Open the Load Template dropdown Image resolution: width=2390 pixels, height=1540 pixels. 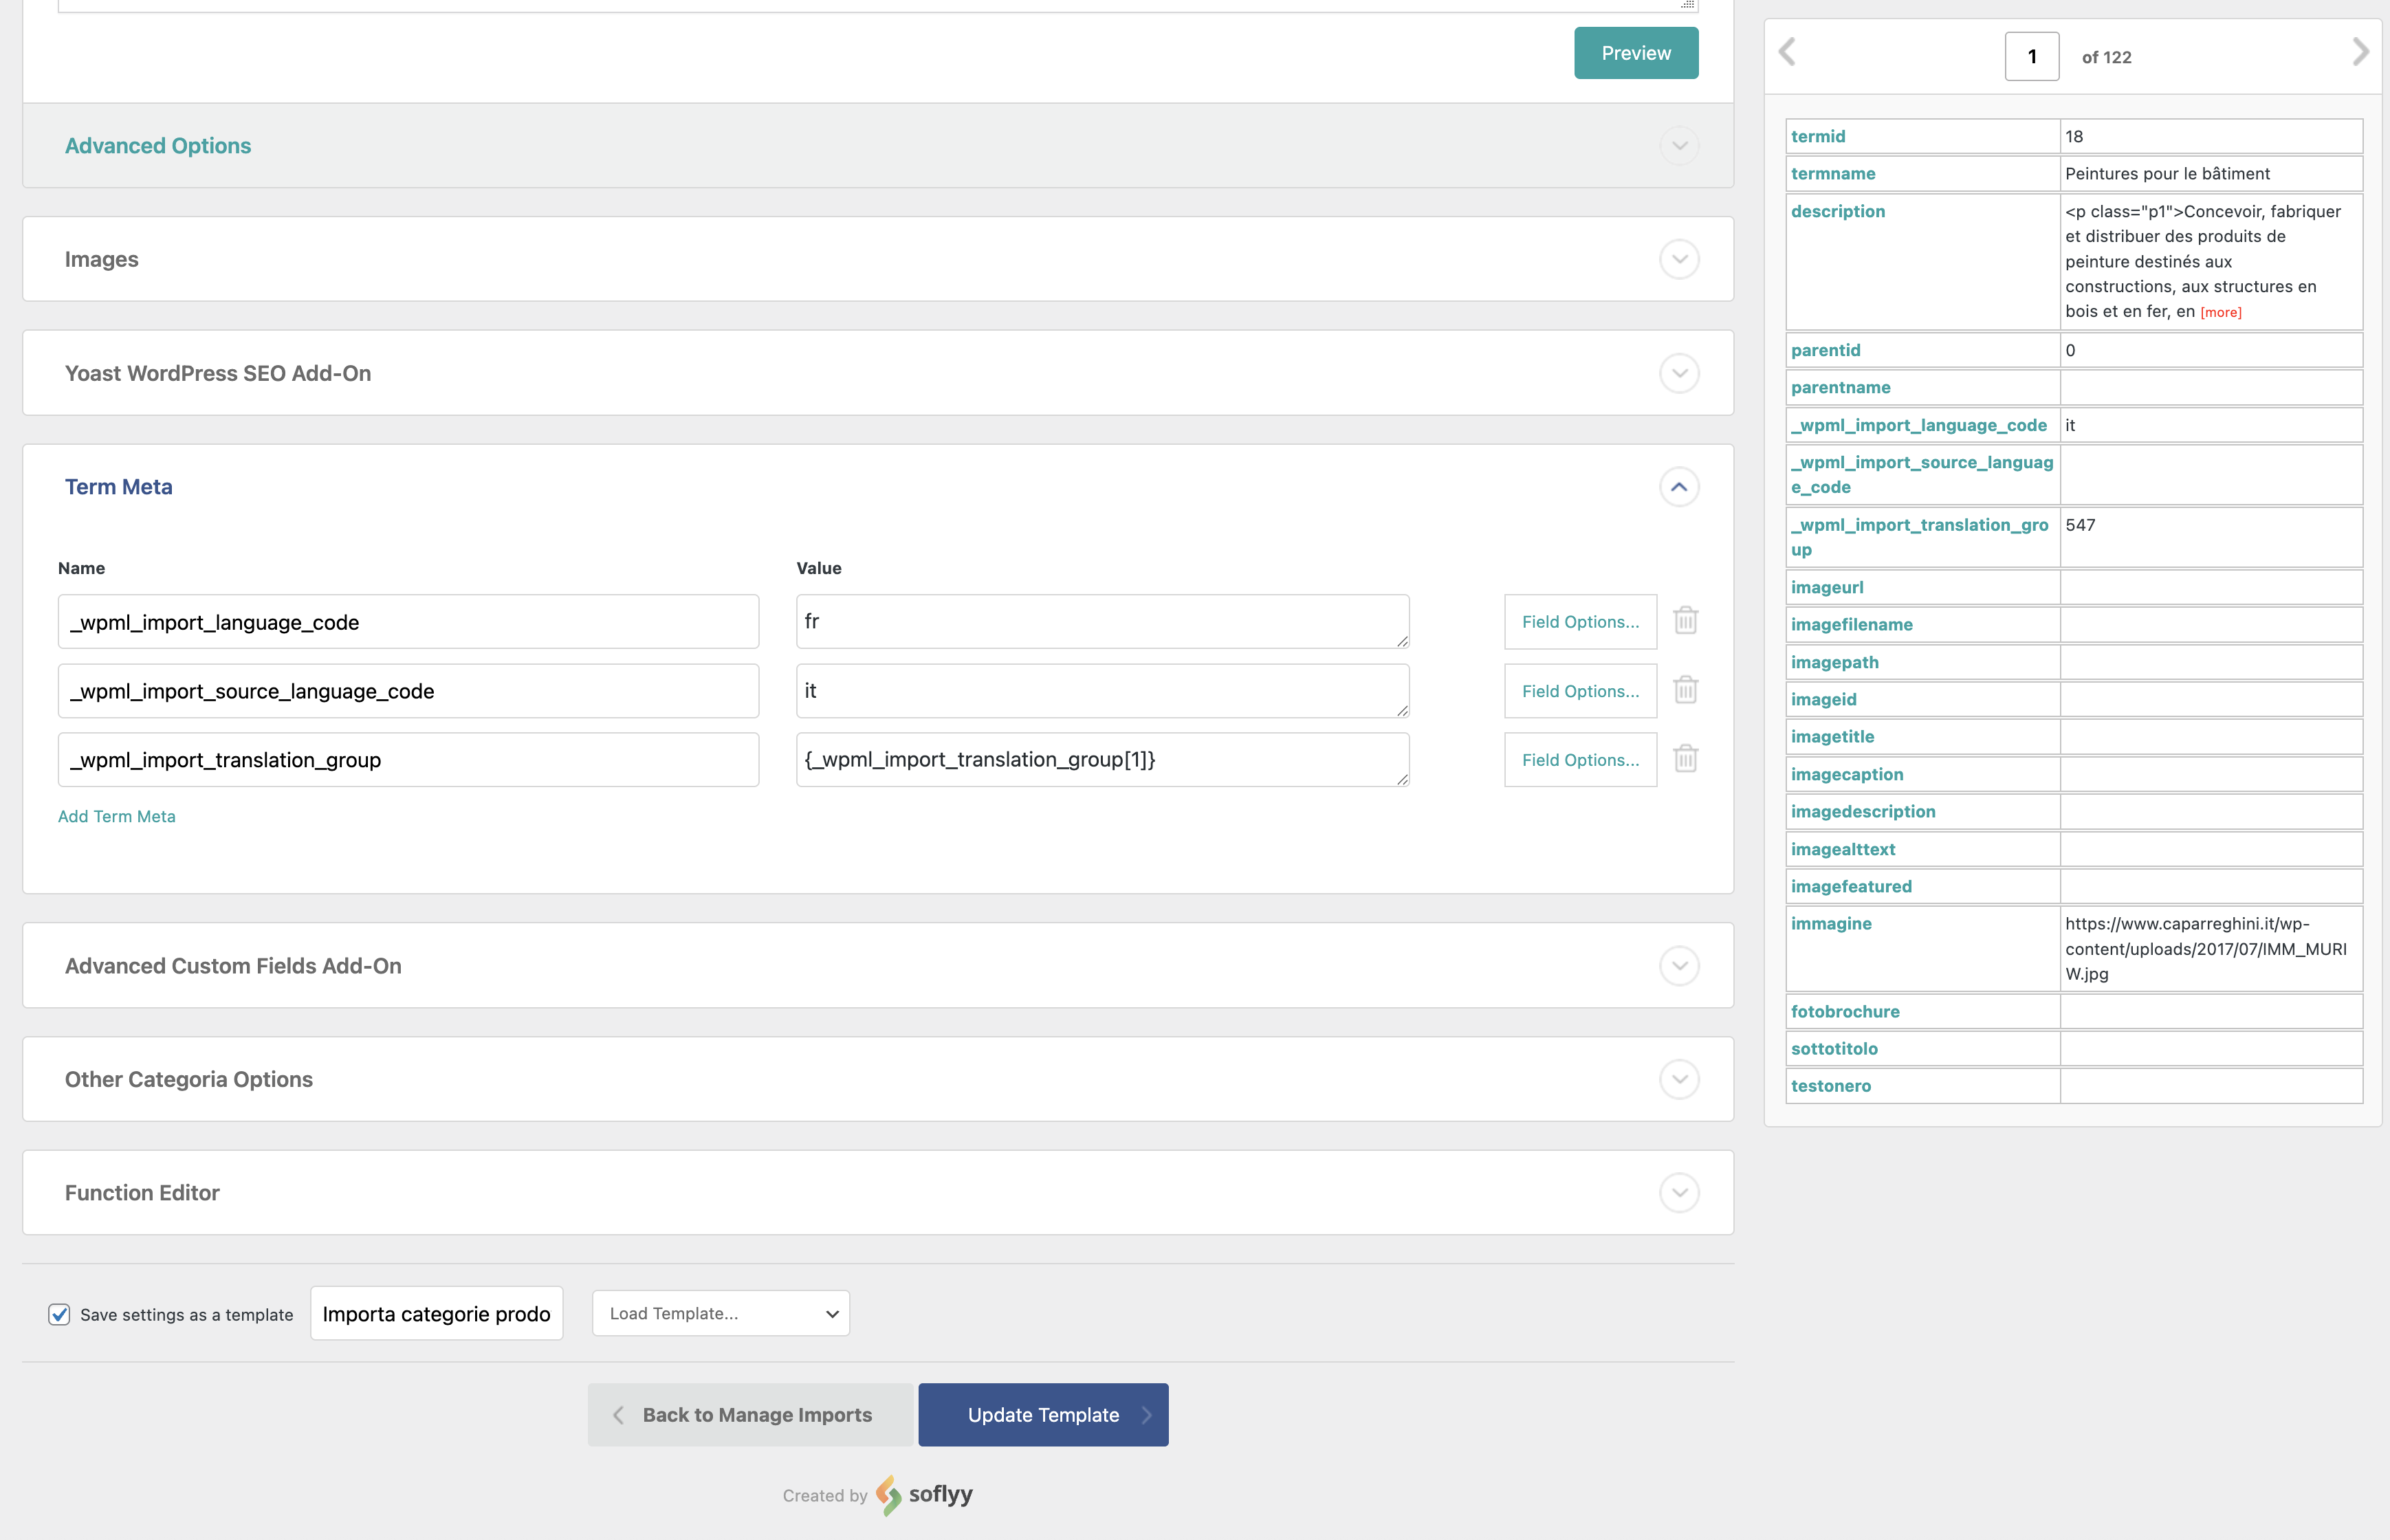pyautogui.click(x=721, y=1313)
